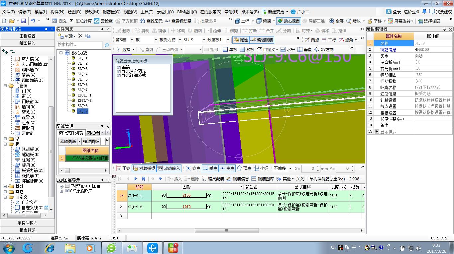Click 工程设置 navigation button
The image size is (454, 254).
pyautogui.click(x=27, y=36)
